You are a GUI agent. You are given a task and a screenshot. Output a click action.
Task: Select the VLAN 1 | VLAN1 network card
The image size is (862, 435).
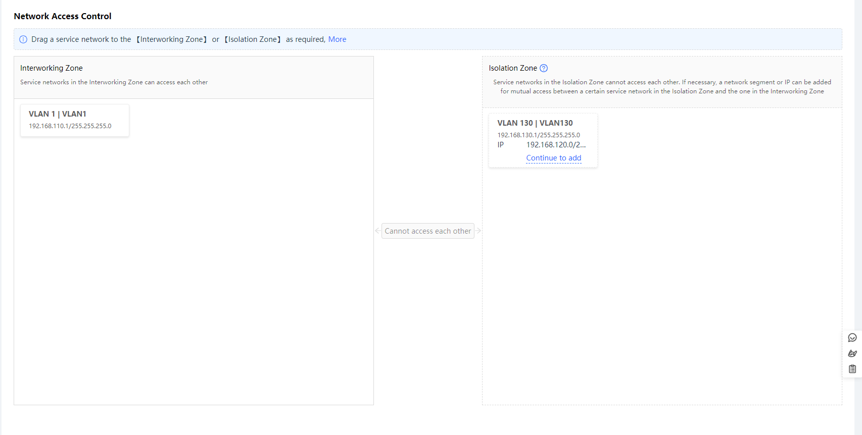75,120
